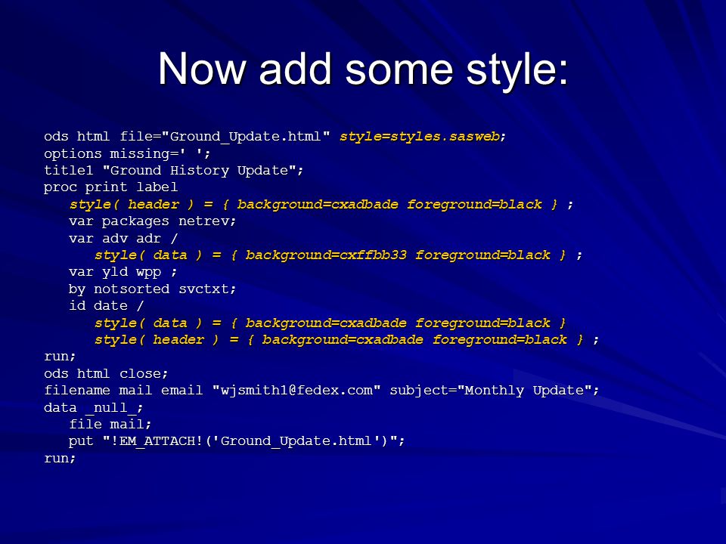Select the highlighted 'style=styles.sasweb' text
The width and height of the screenshot is (726, 544).
point(420,137)
